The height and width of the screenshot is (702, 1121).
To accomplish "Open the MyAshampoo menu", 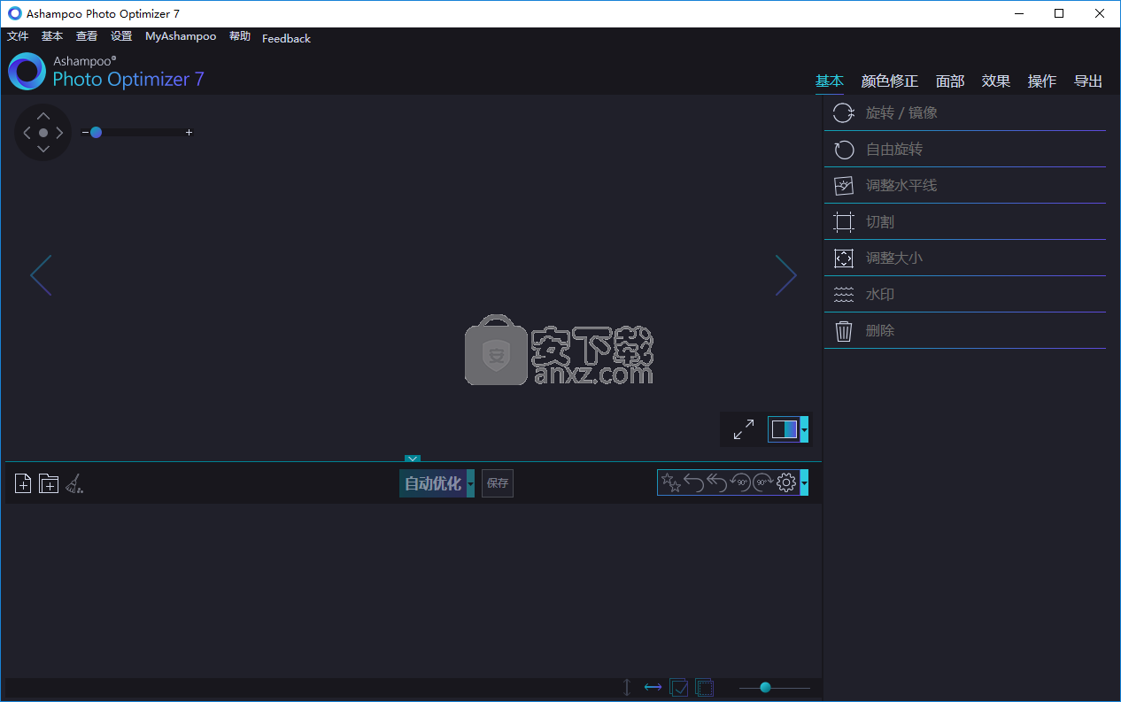I will pos(181,36).
